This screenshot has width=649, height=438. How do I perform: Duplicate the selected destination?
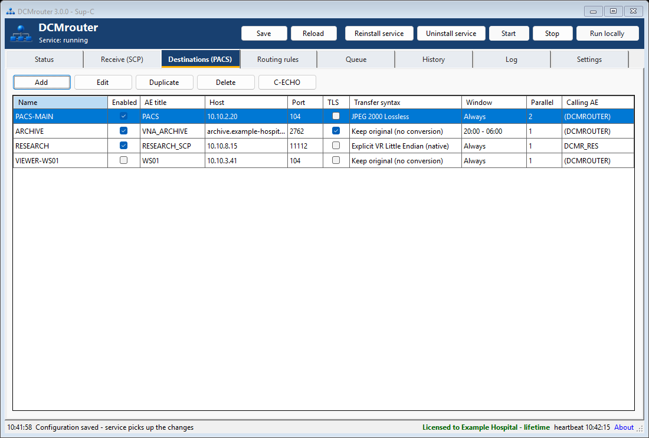(x=165, y=83)
